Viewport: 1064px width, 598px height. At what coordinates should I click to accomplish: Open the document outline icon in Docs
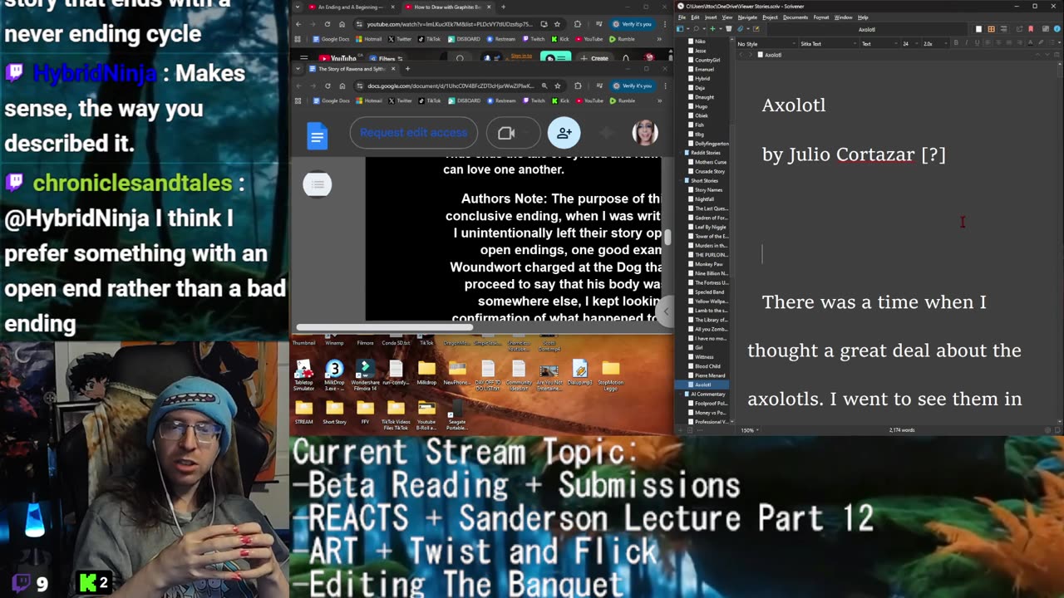click(x=318, y=184)
